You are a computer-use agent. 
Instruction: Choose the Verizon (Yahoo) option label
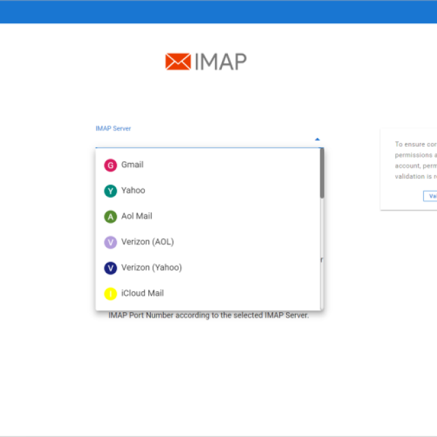152,268
